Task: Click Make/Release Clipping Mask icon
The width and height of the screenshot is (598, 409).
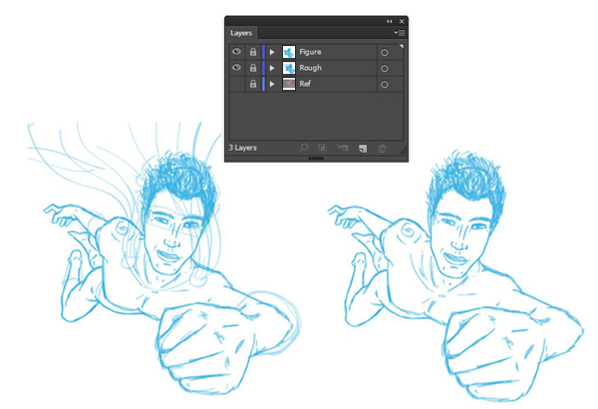Action: pyautogui.click(x=323, y=148)
